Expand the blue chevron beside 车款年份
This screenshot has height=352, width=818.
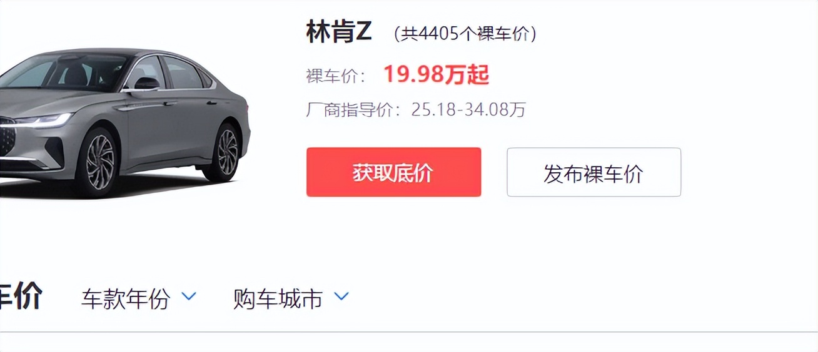point(189,296)
